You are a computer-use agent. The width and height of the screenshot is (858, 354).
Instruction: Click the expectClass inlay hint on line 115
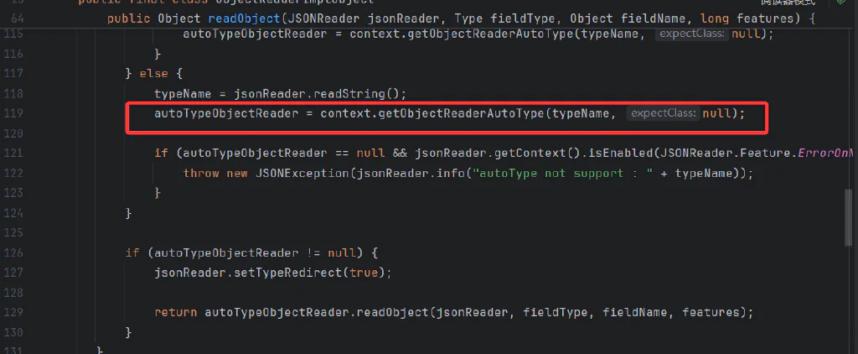(691, 34)
